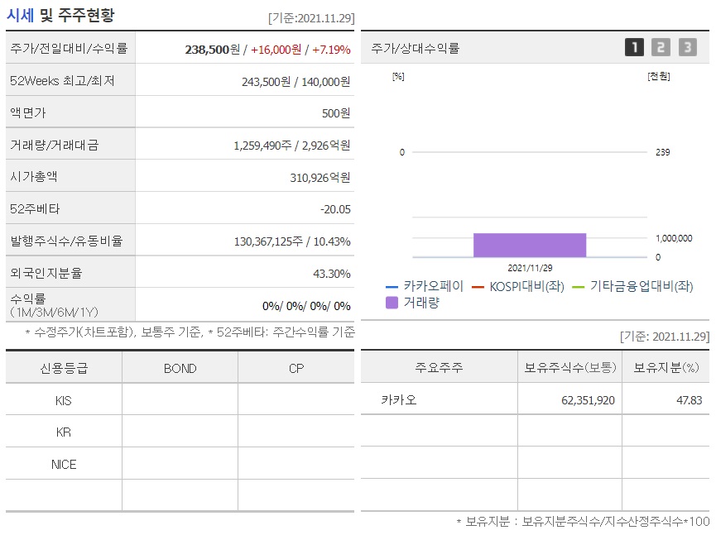Switch to chart view 3

[687, 47]
